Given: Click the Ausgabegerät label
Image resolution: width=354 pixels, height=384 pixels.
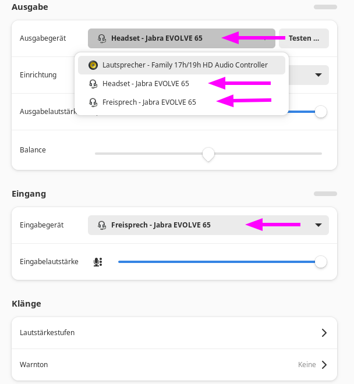Looking at the screenshot, I should 43,38.
